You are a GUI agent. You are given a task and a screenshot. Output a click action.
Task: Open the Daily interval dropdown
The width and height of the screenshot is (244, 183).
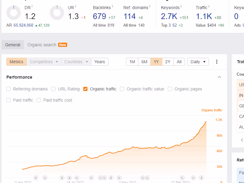click(x=198, y=62)
